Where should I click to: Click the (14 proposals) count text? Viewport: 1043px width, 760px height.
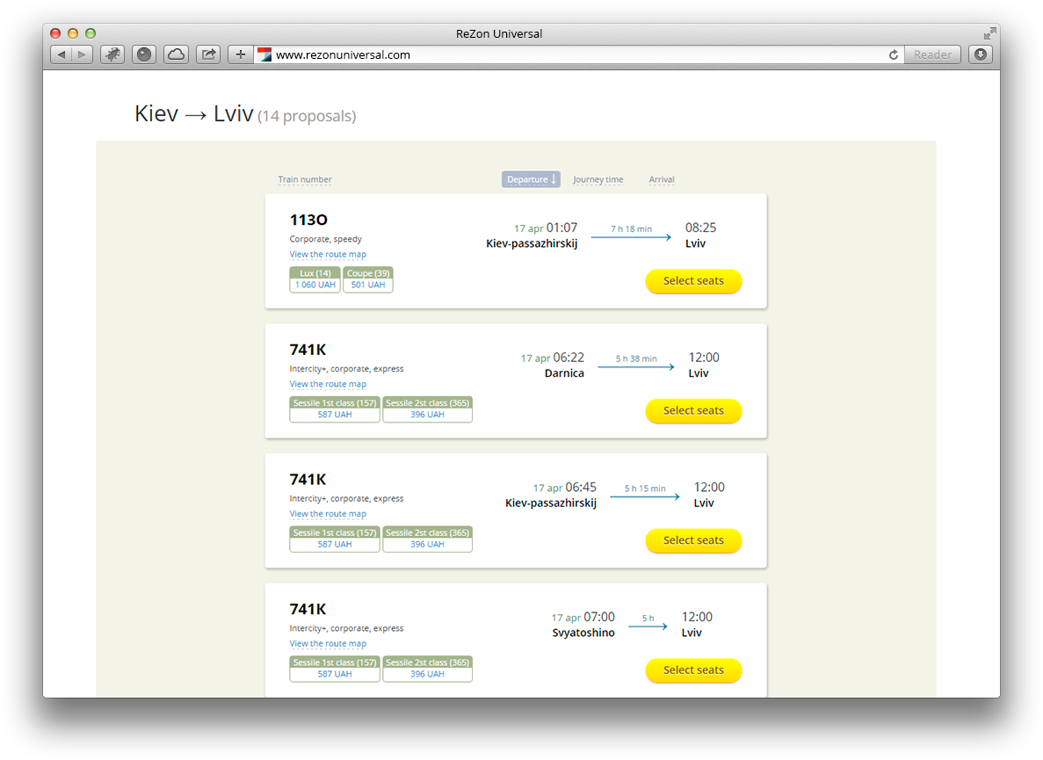click(x=307, y=116)
